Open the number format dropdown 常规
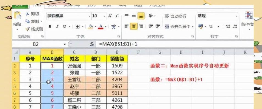Viewport: 262px width, 109px height. (x=236, y=16)
